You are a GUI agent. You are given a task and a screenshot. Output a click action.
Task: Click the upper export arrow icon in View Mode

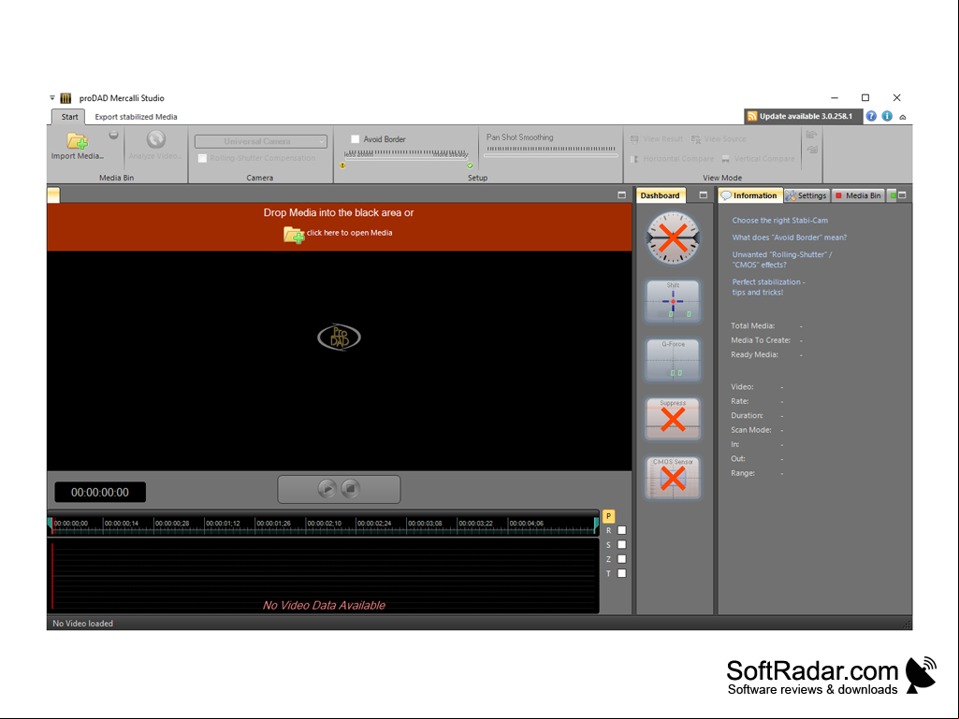pos(811,136)
